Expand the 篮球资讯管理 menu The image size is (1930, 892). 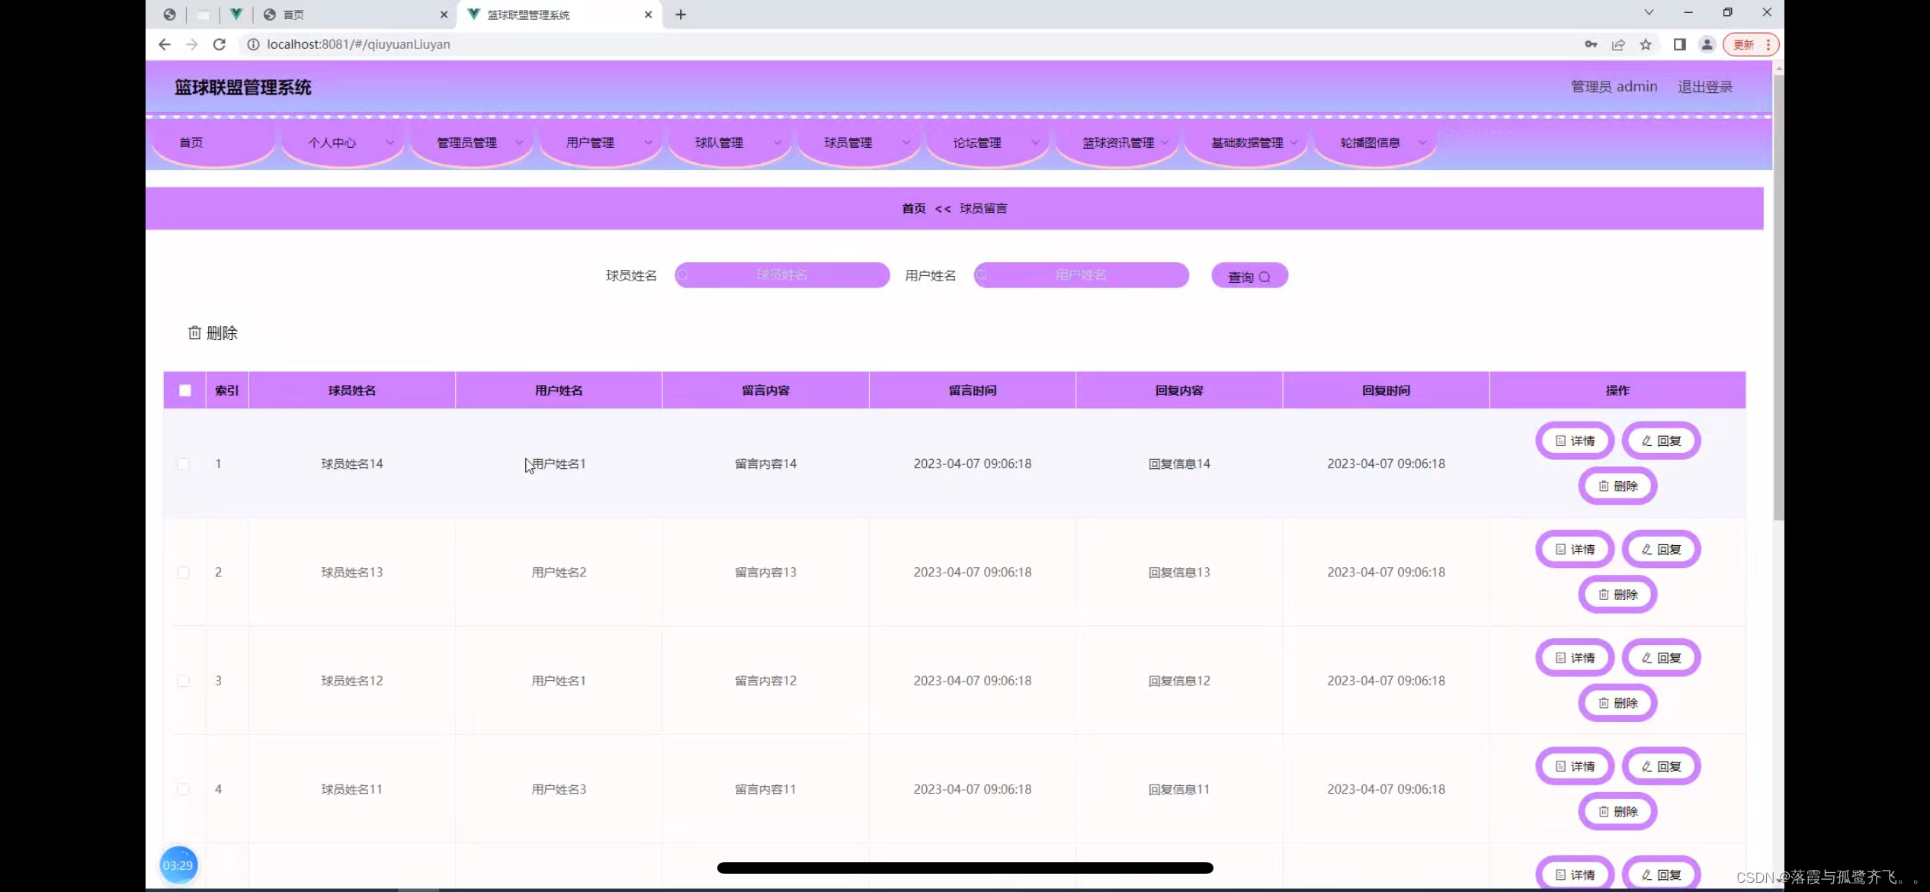(x=1117, y=143)
